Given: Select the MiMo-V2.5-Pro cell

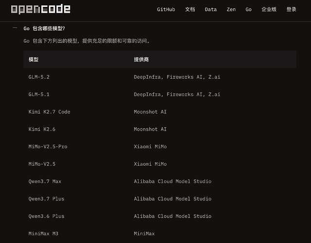Looking at the screenshot, I should 48,147.
